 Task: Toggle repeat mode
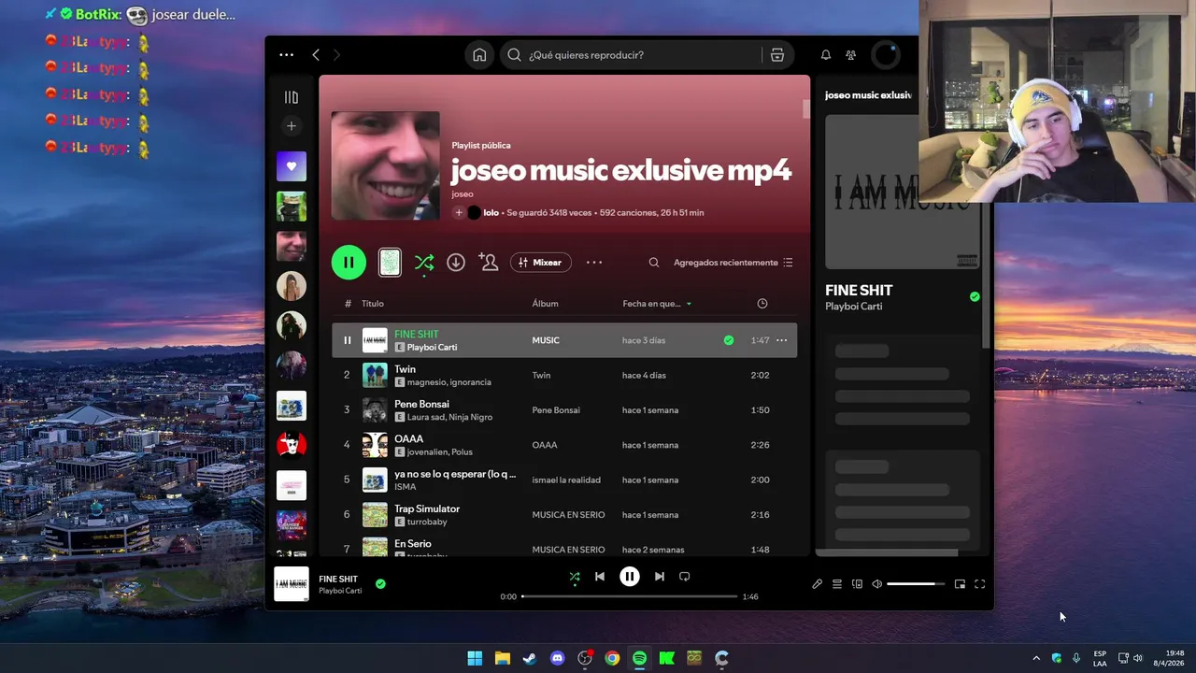click(x=685, y=577)
